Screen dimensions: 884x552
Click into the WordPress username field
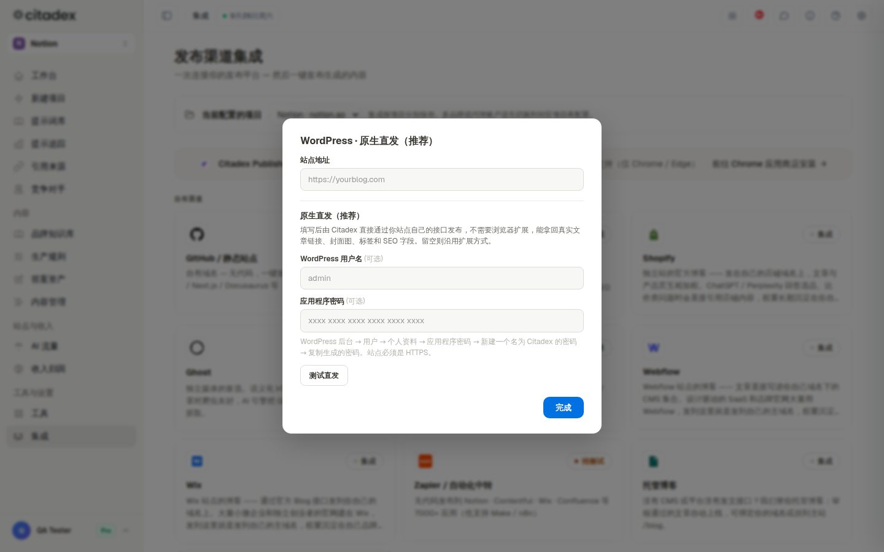(441, 278)
